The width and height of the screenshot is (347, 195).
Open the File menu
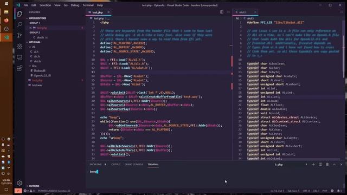point(26,5)
